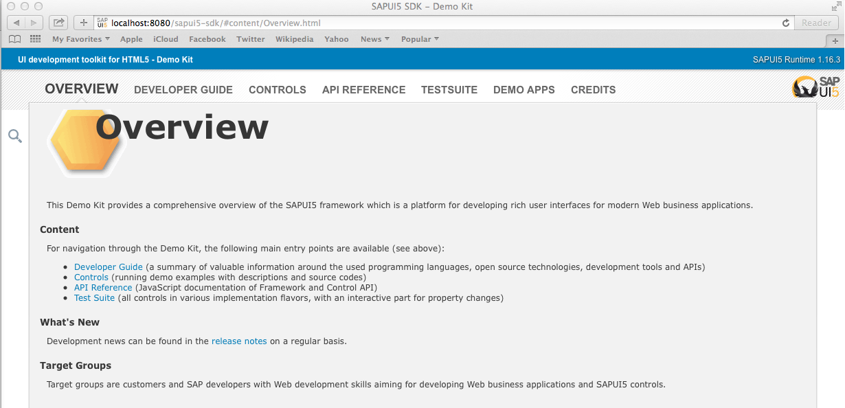The height and width of the screenshot is (408, 845).
Task: Open the Share icon in Safari toolbar
Action: click(x=58, y=23)
